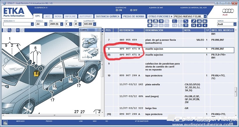
Task: Click the print icon in the toolbar
Action: pos(150,21)
